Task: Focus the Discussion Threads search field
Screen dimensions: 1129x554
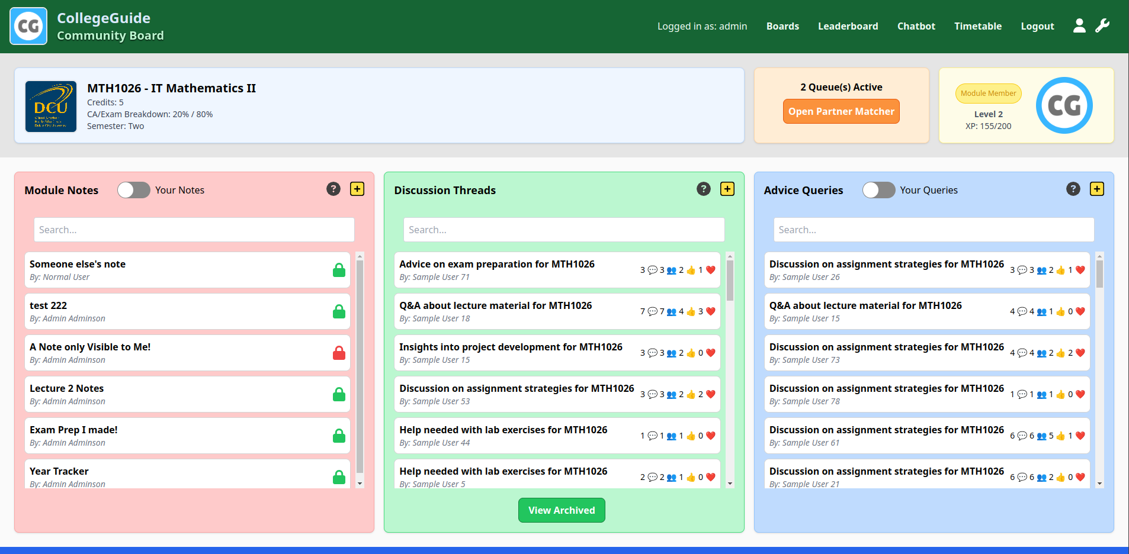Action: click(564, 230)
